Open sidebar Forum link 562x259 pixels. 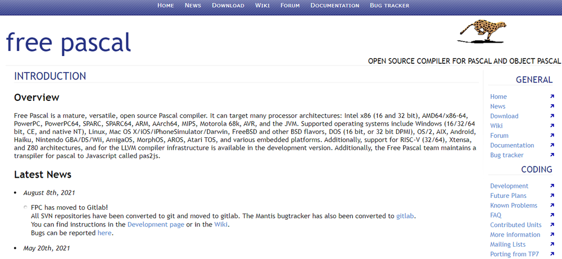(499, 136)
